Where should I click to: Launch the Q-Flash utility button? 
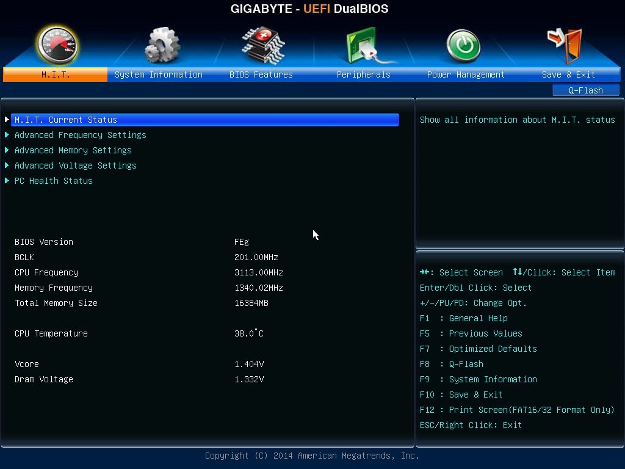click(586, 90)
